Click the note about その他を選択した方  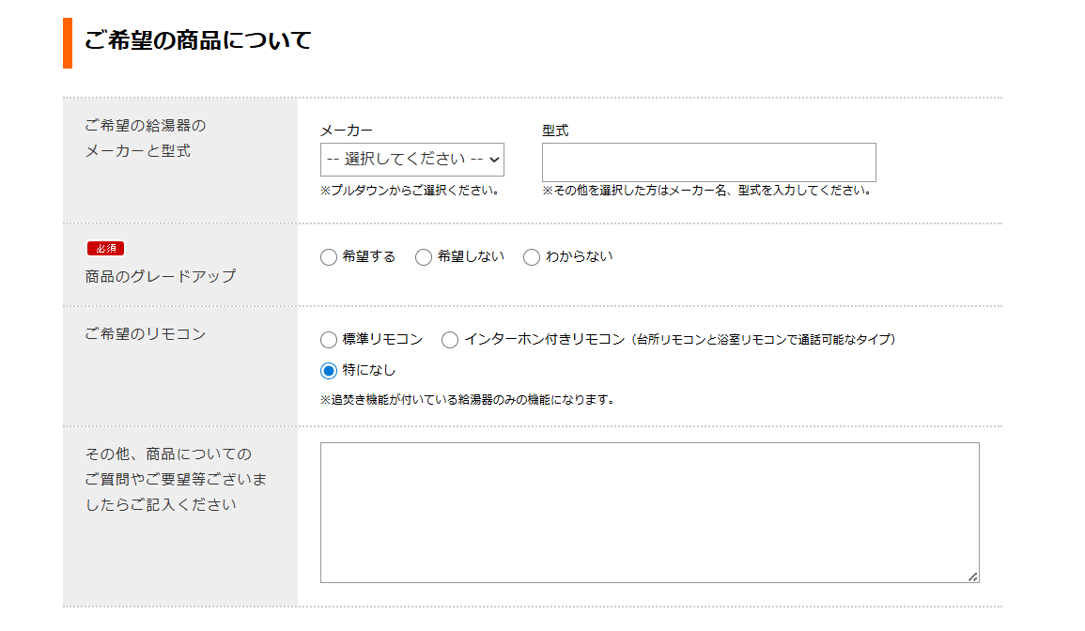(x=708, y=191)
